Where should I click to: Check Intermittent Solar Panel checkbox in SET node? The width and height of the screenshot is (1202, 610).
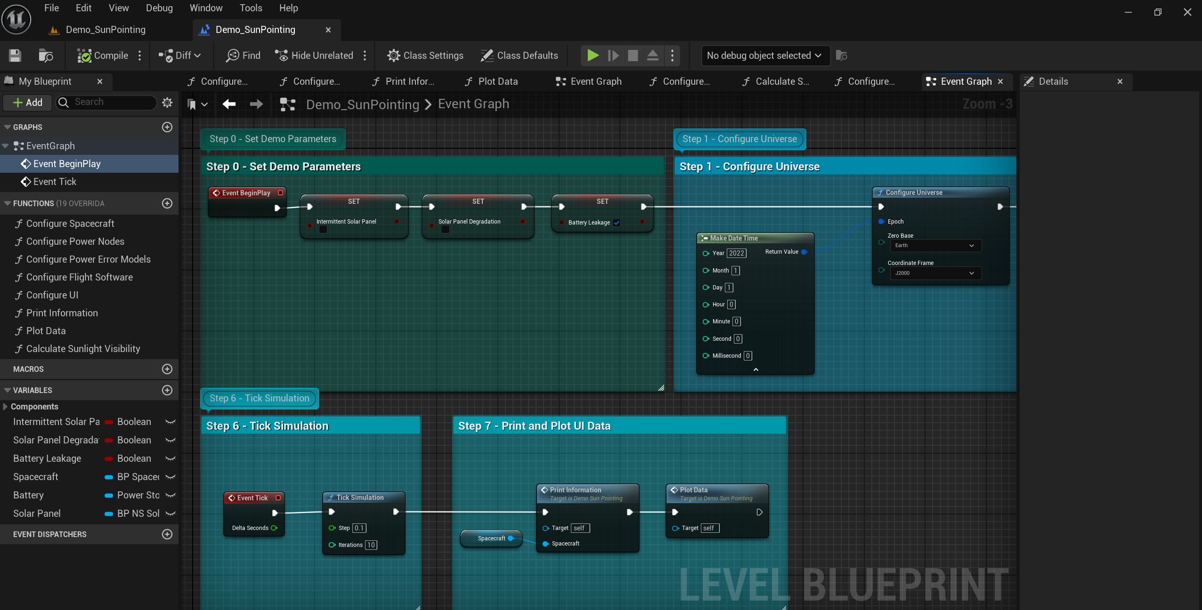(323, 230)
